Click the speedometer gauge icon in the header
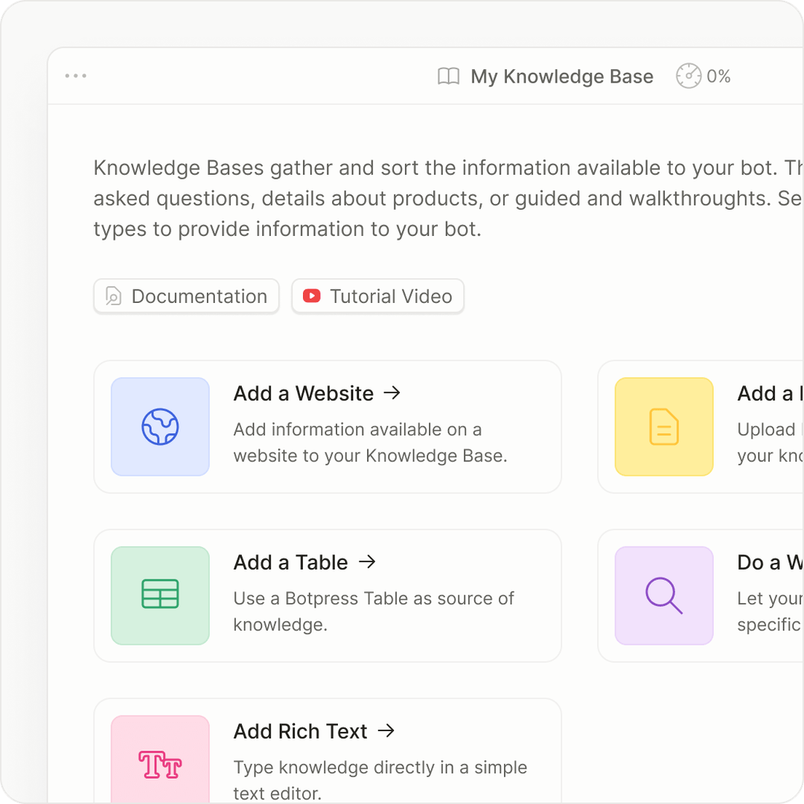This screenshot has height=804, width=804. pos(689,76)
